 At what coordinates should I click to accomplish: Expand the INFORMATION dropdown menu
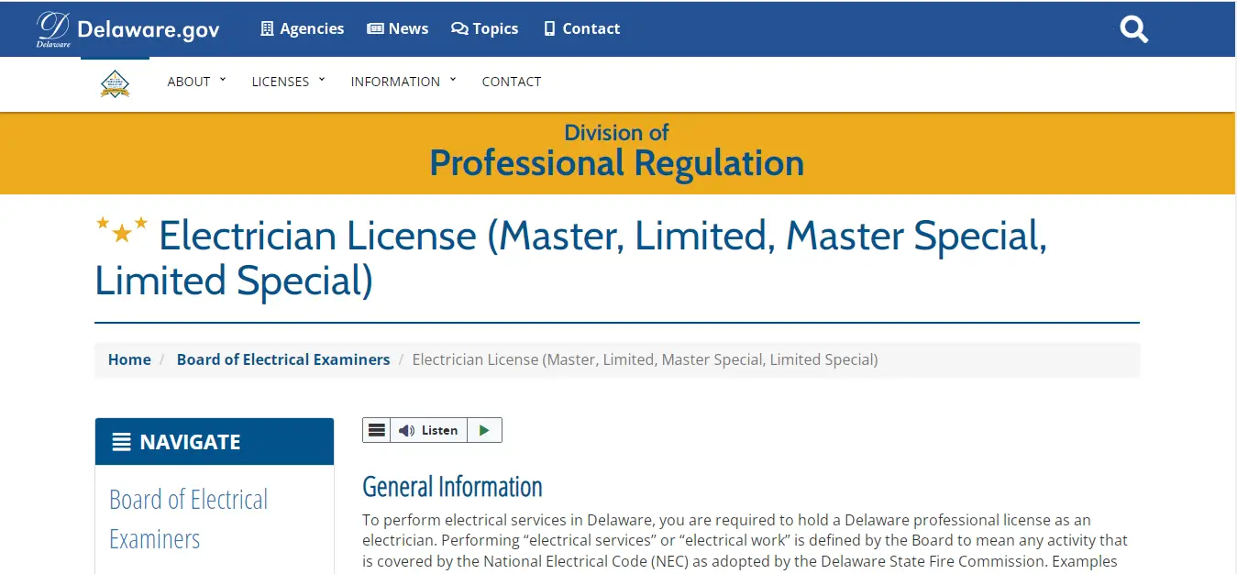tap(403, 82)
